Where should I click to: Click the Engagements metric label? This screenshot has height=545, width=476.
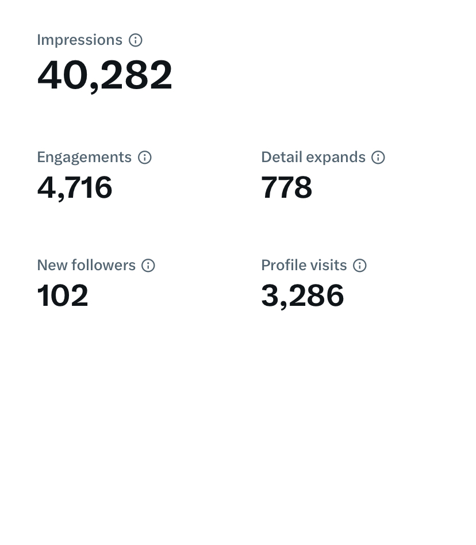[84, 158]
